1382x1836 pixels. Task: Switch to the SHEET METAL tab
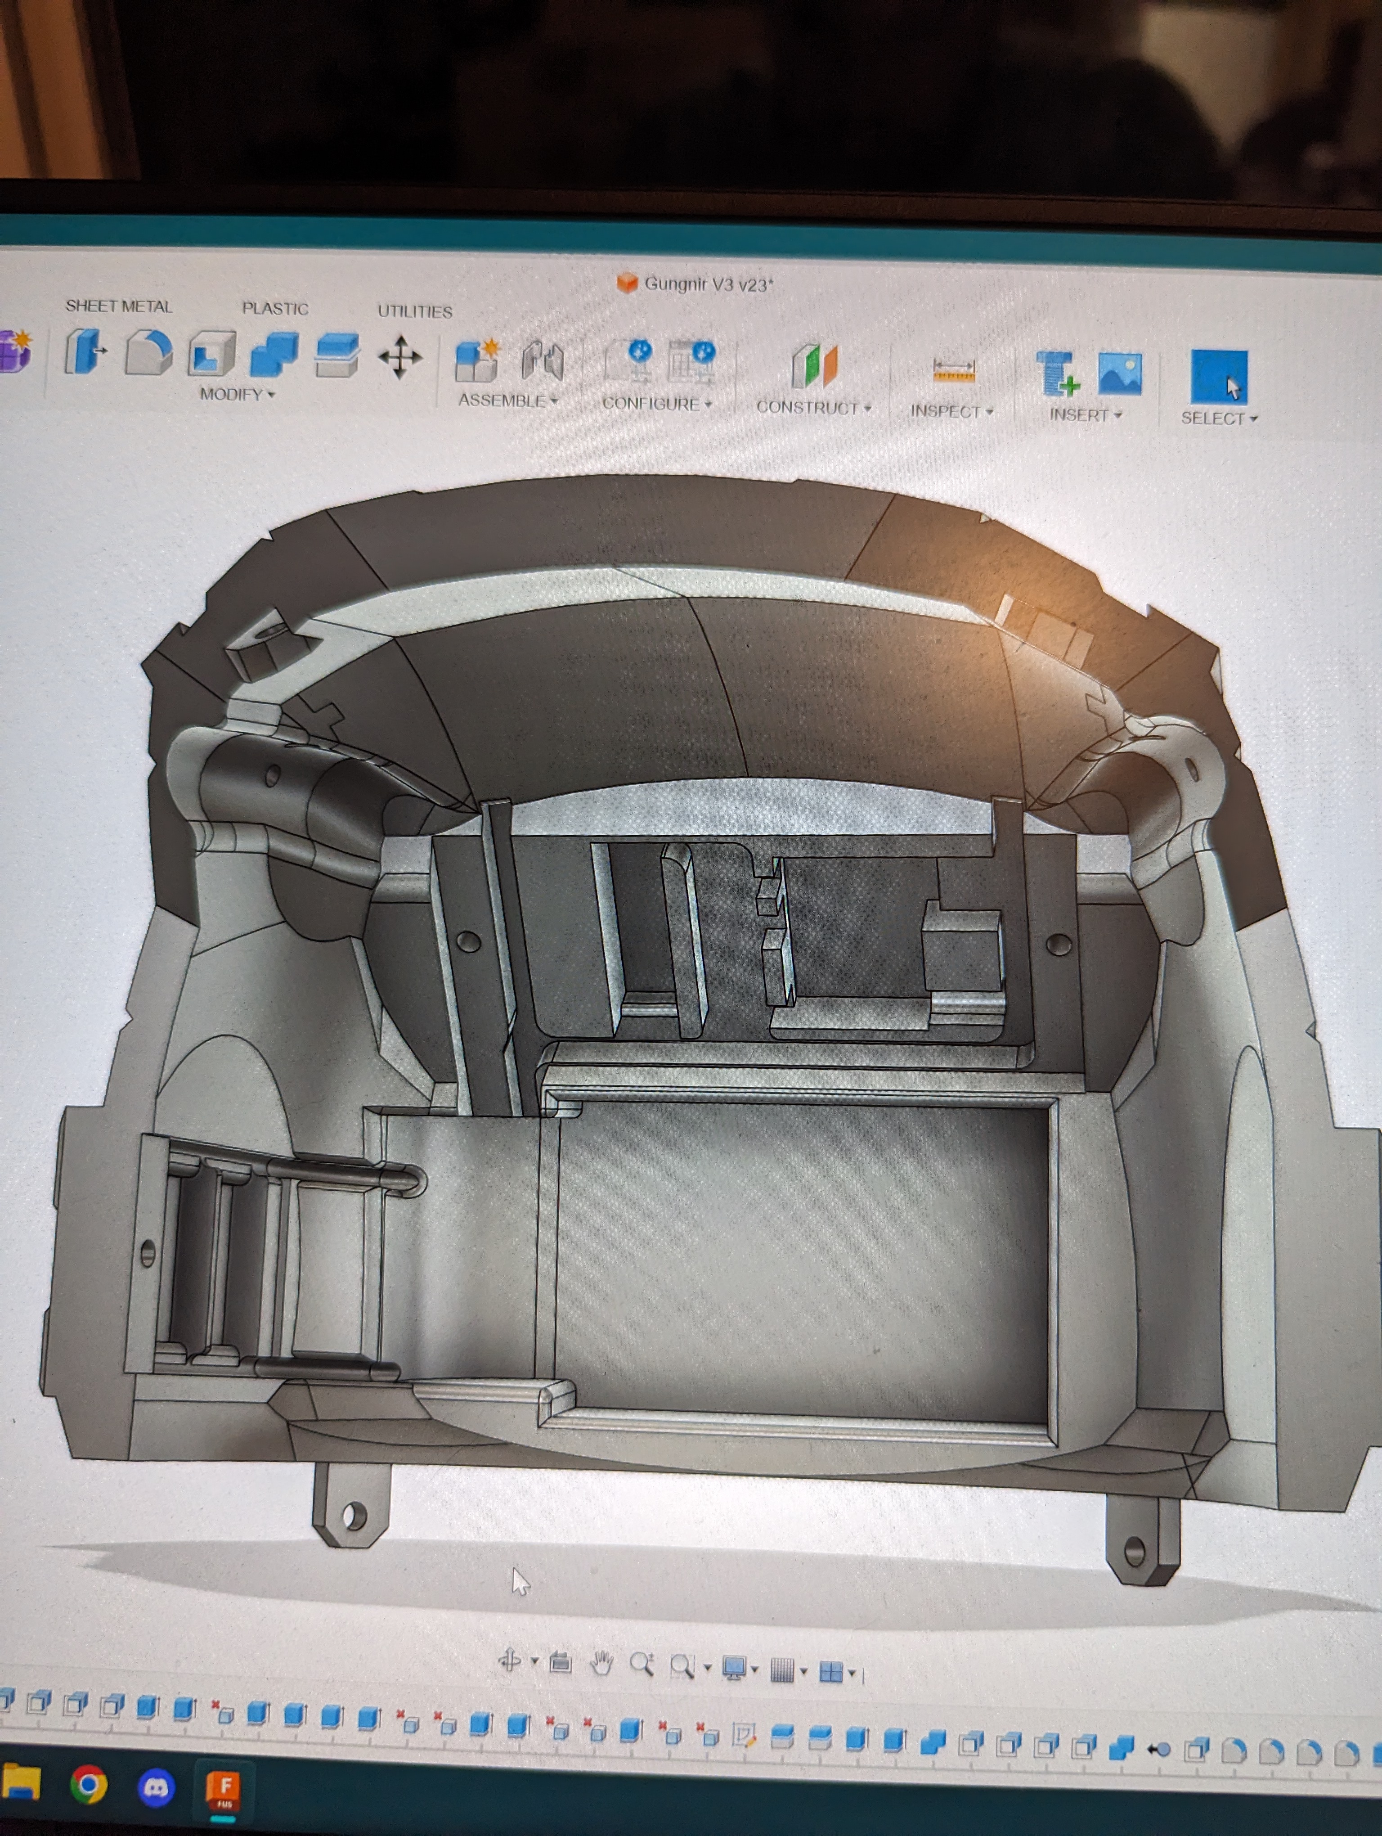point(119,306)
